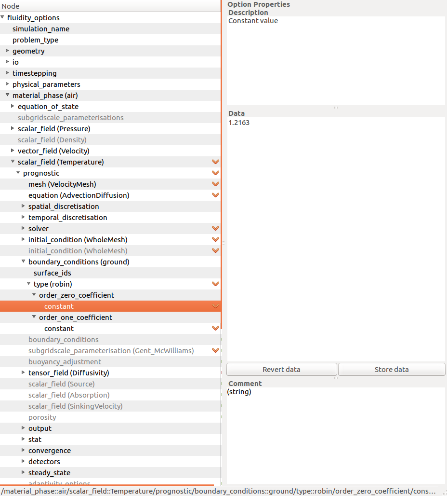The width and height of the screenshot is (447, 496).
Task: Click the option path text in status bar
Action: [219, 491]
